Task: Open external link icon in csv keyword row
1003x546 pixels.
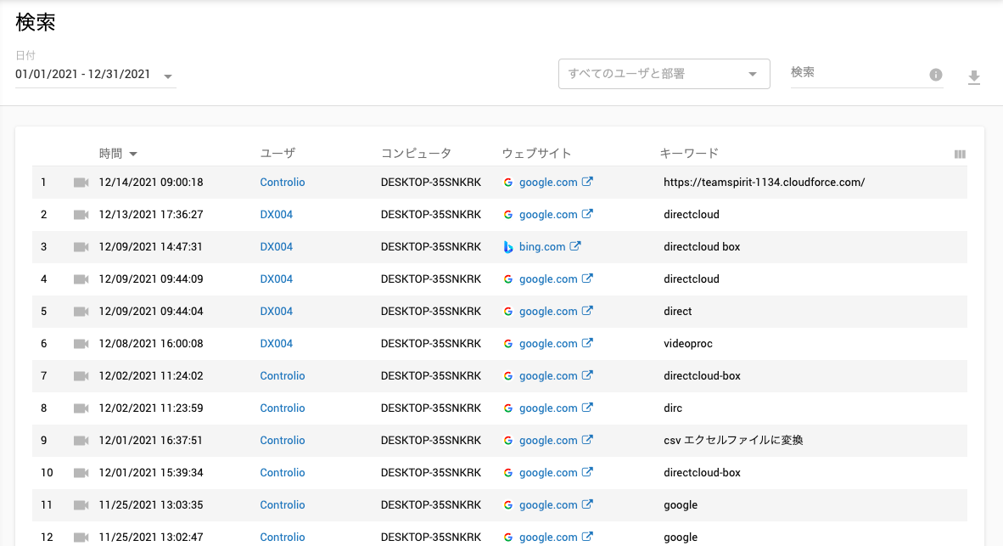Action: (x=587, y=440)
